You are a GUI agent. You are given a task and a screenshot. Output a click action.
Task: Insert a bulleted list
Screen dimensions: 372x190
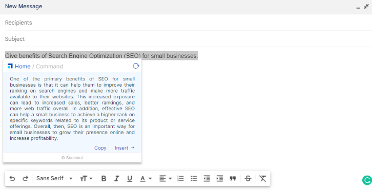pyautogui.click(x=194, y=178)
